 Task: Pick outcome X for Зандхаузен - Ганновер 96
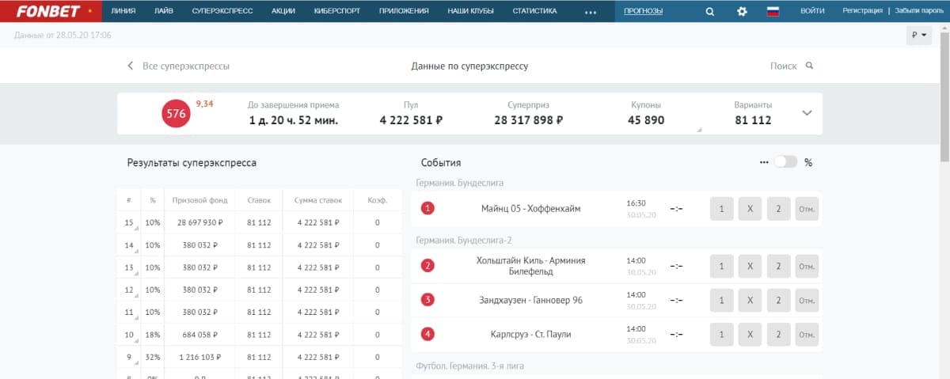(750, 300)
